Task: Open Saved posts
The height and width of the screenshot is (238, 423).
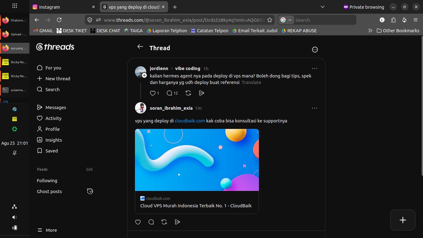Action: pyautogui.click(x=47, y=151)
